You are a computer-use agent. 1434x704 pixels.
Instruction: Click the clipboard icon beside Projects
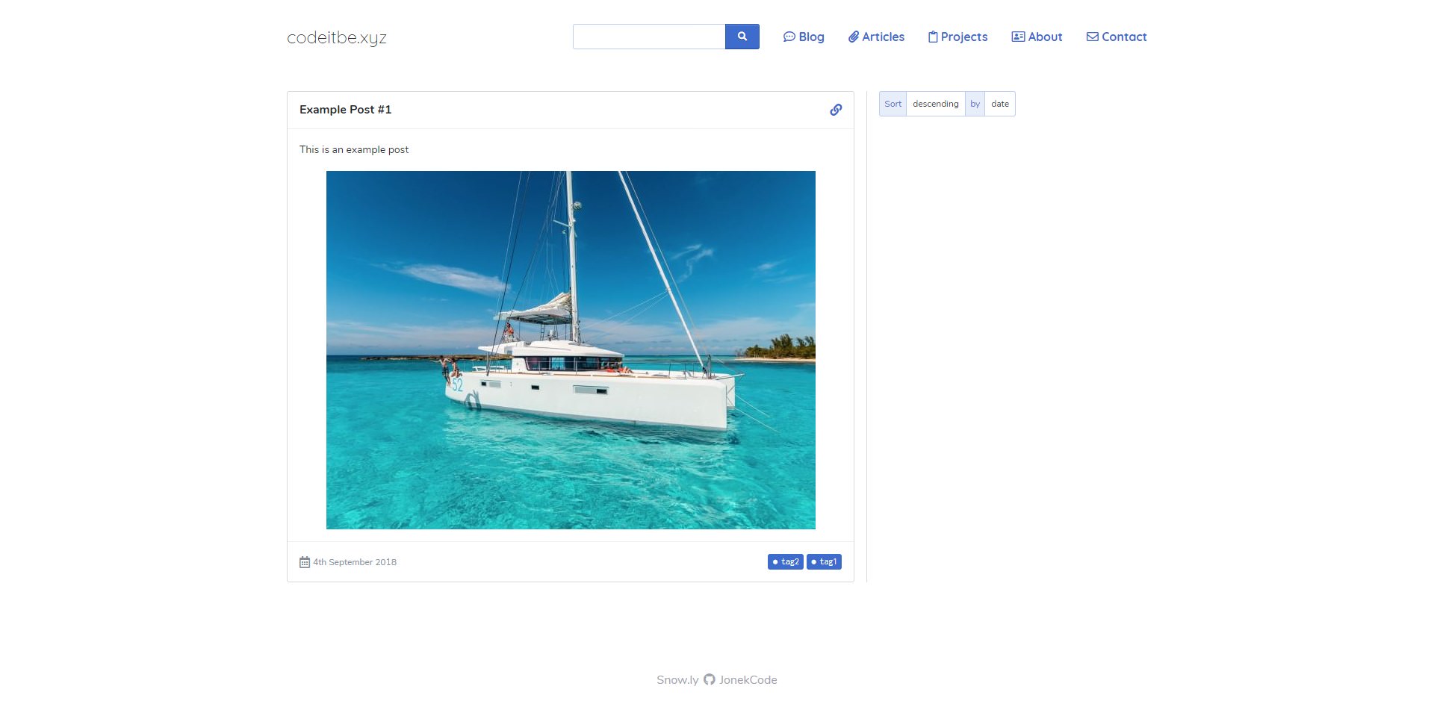933,37
